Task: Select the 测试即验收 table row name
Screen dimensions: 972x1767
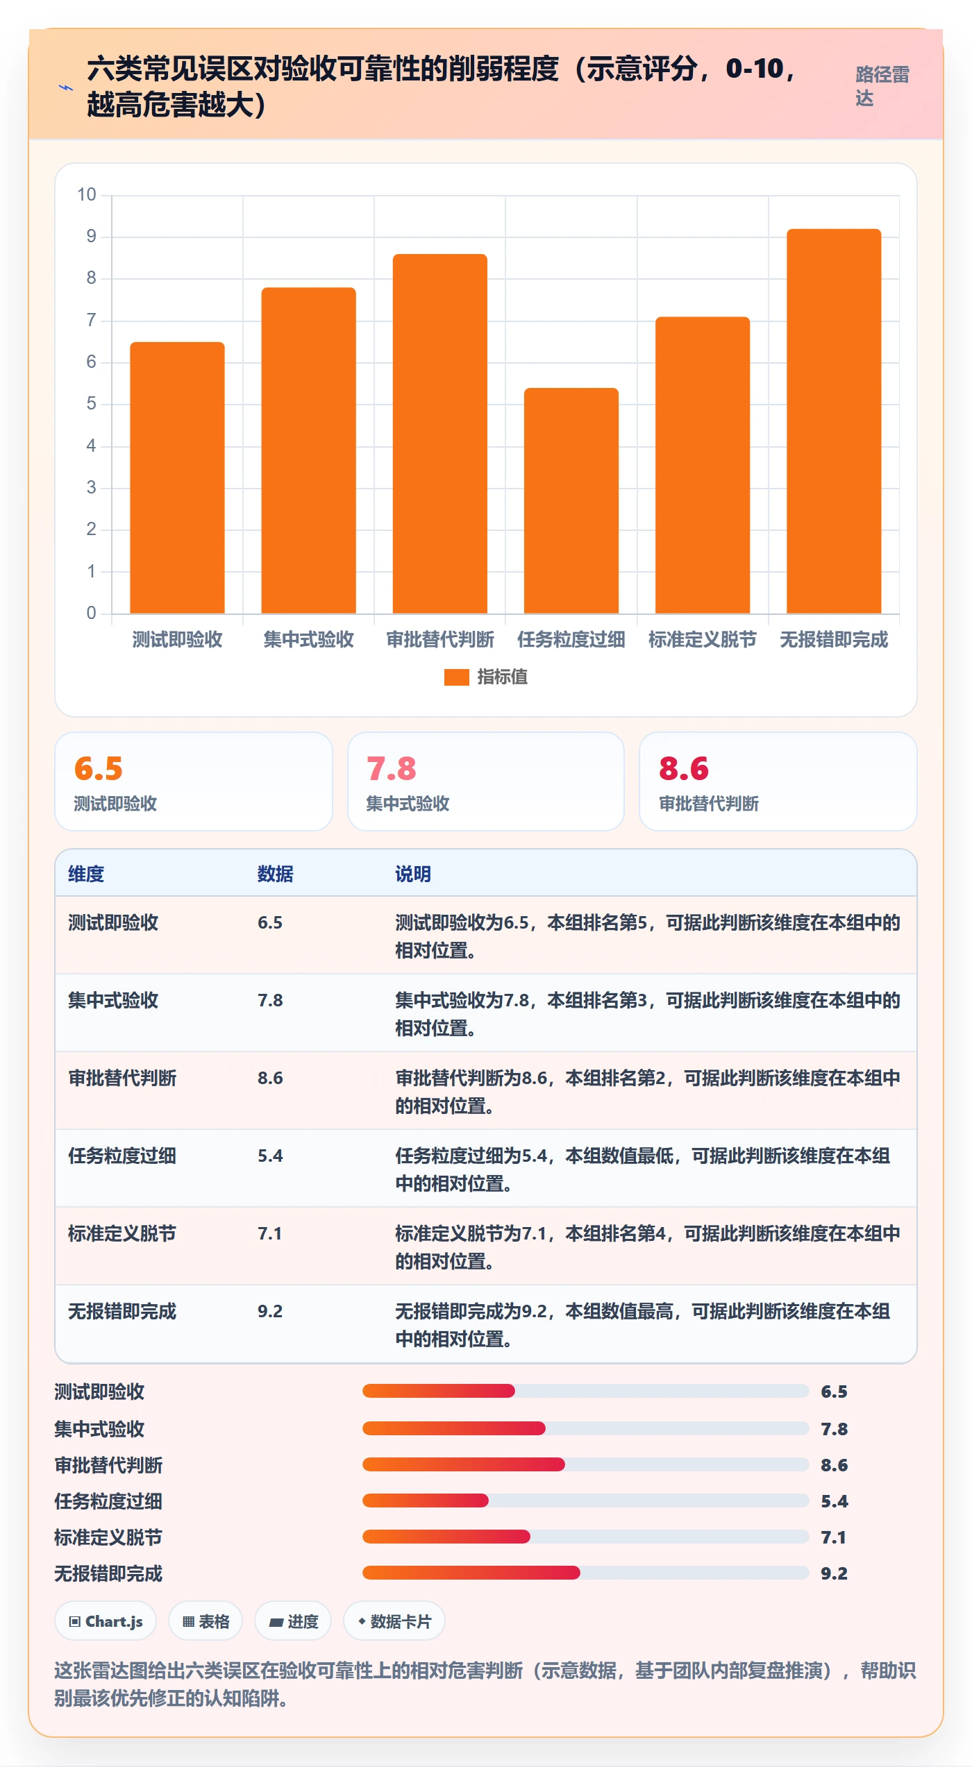Action: point(113,923)
